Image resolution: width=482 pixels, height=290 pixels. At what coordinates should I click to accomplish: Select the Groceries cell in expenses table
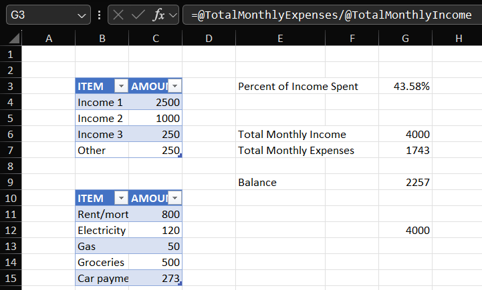(x=102, y=262)
